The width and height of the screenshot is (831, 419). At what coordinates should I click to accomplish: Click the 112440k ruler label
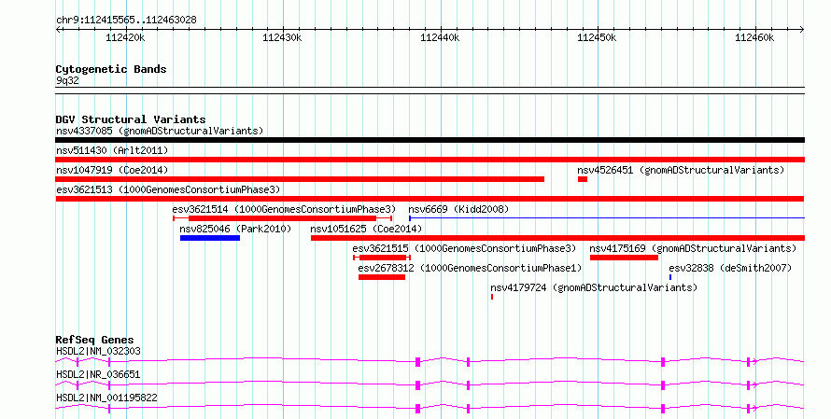pos(440,37)
